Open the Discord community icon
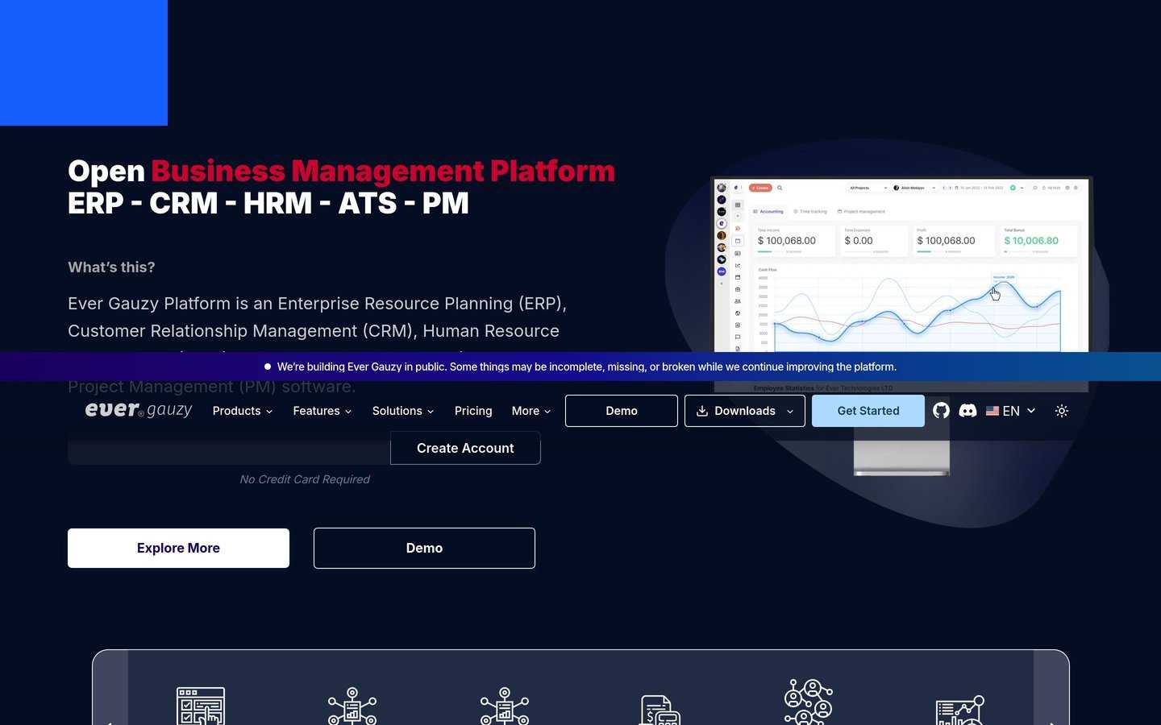Image resolution: width=1161 pixels, height=725 pixels. (x=967, y=411)
